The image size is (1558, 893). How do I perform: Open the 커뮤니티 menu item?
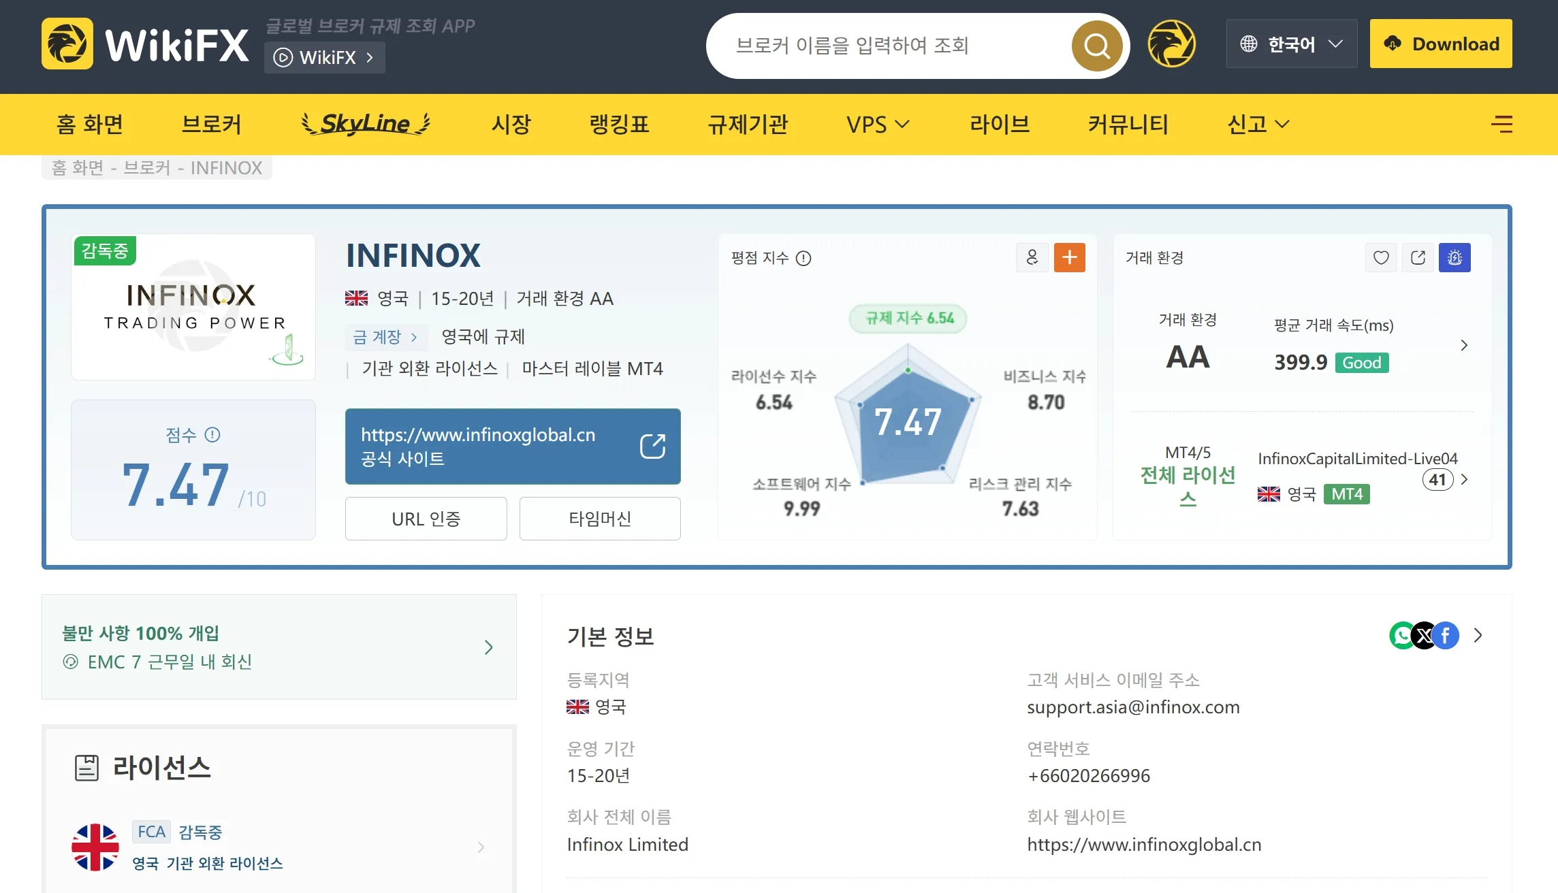coord(1128,124)
